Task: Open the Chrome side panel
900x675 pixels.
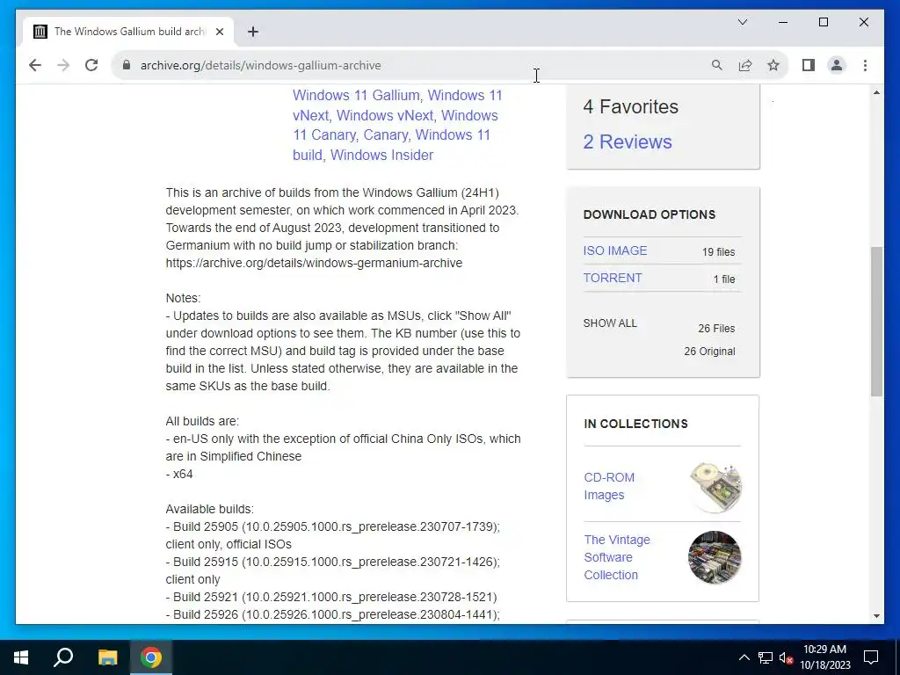Action: click(809, 65)
